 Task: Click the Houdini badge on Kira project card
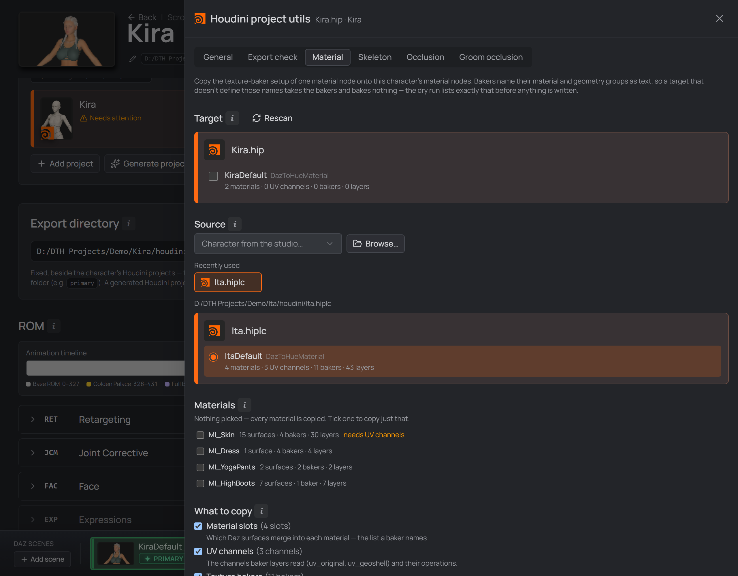point(47,133)
